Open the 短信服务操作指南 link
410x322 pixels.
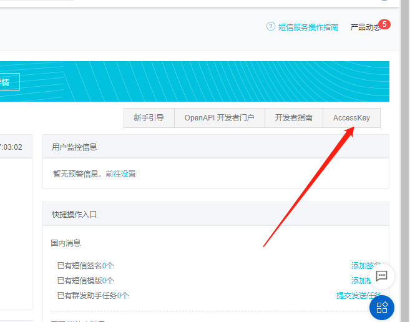click(x=308, y=27)
